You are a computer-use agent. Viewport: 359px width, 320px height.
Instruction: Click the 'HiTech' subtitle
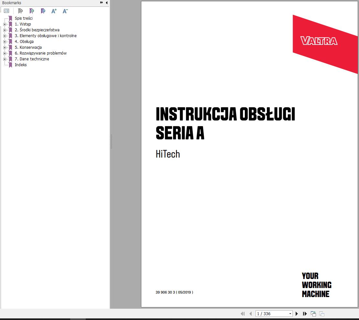[x=168, y=154]
